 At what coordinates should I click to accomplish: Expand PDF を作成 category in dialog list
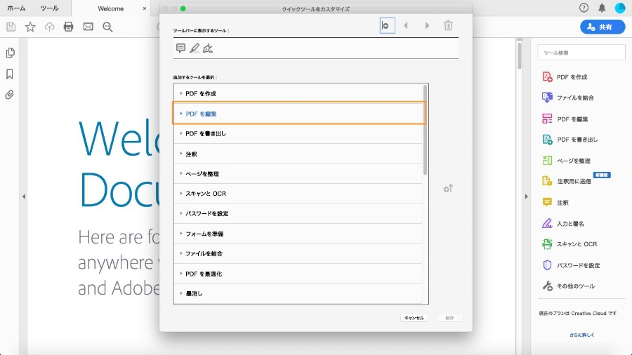coord(298,93)
